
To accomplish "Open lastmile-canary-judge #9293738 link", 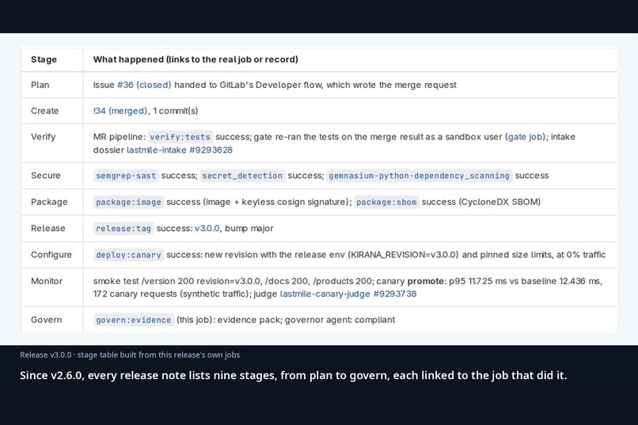I will (348, 294).
